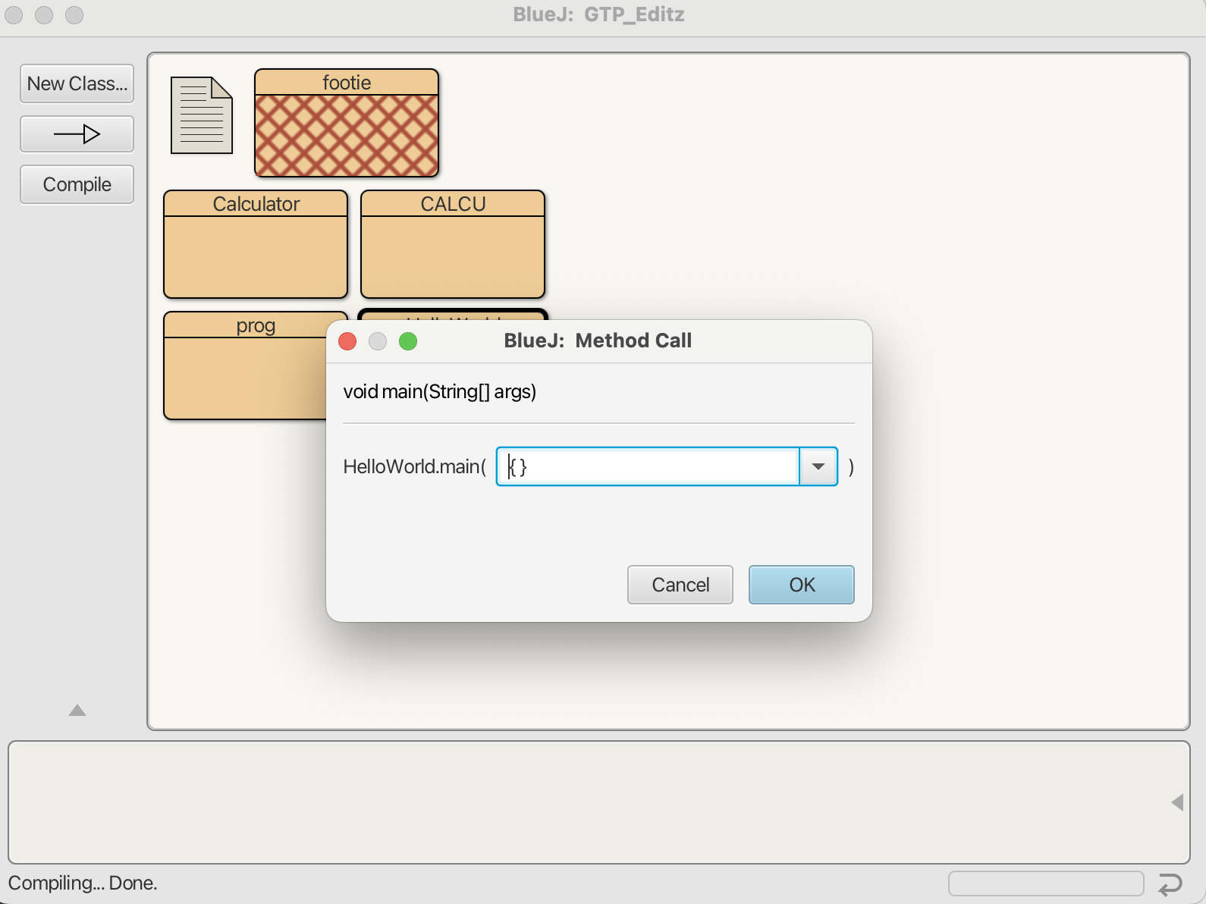Click the inheritance arrow button
Screen dimensions: 1206x904
(x=77, y=134)
